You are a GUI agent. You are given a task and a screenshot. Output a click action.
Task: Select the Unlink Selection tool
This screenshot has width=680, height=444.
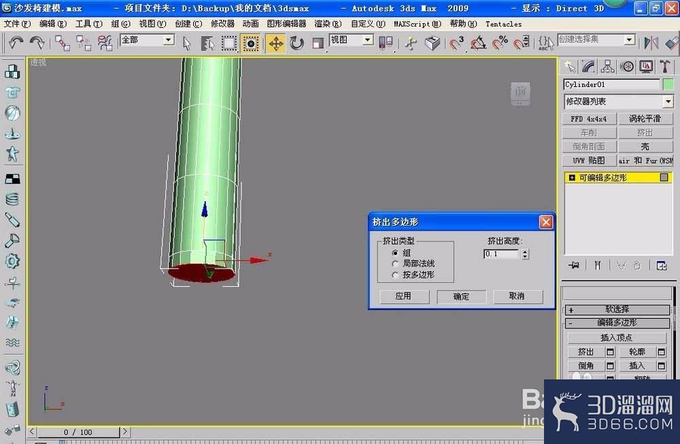click(x=83, y=43)
